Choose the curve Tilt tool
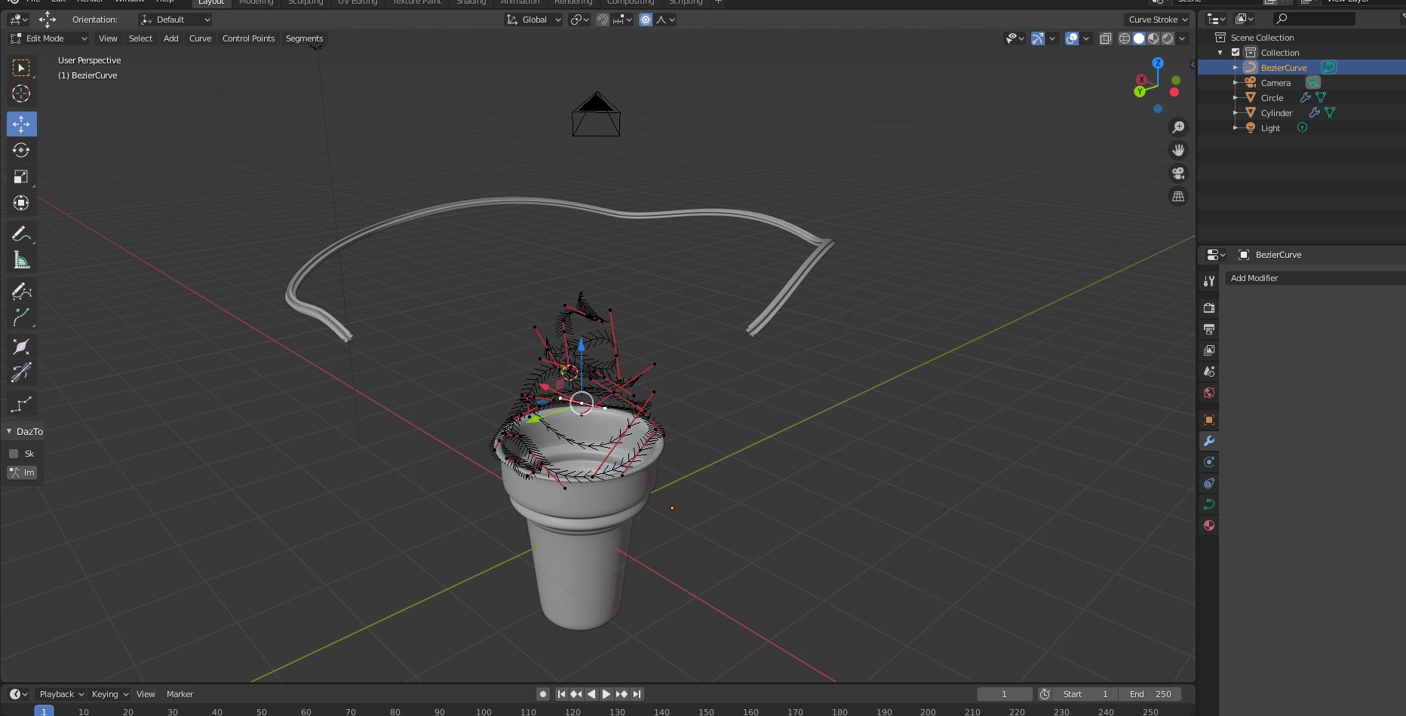 click(x=21, y=373)
